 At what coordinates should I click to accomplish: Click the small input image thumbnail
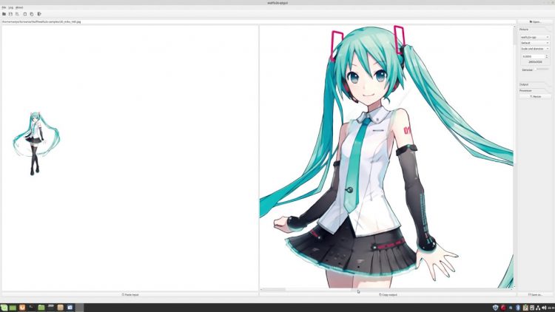[x=36, y=143]
